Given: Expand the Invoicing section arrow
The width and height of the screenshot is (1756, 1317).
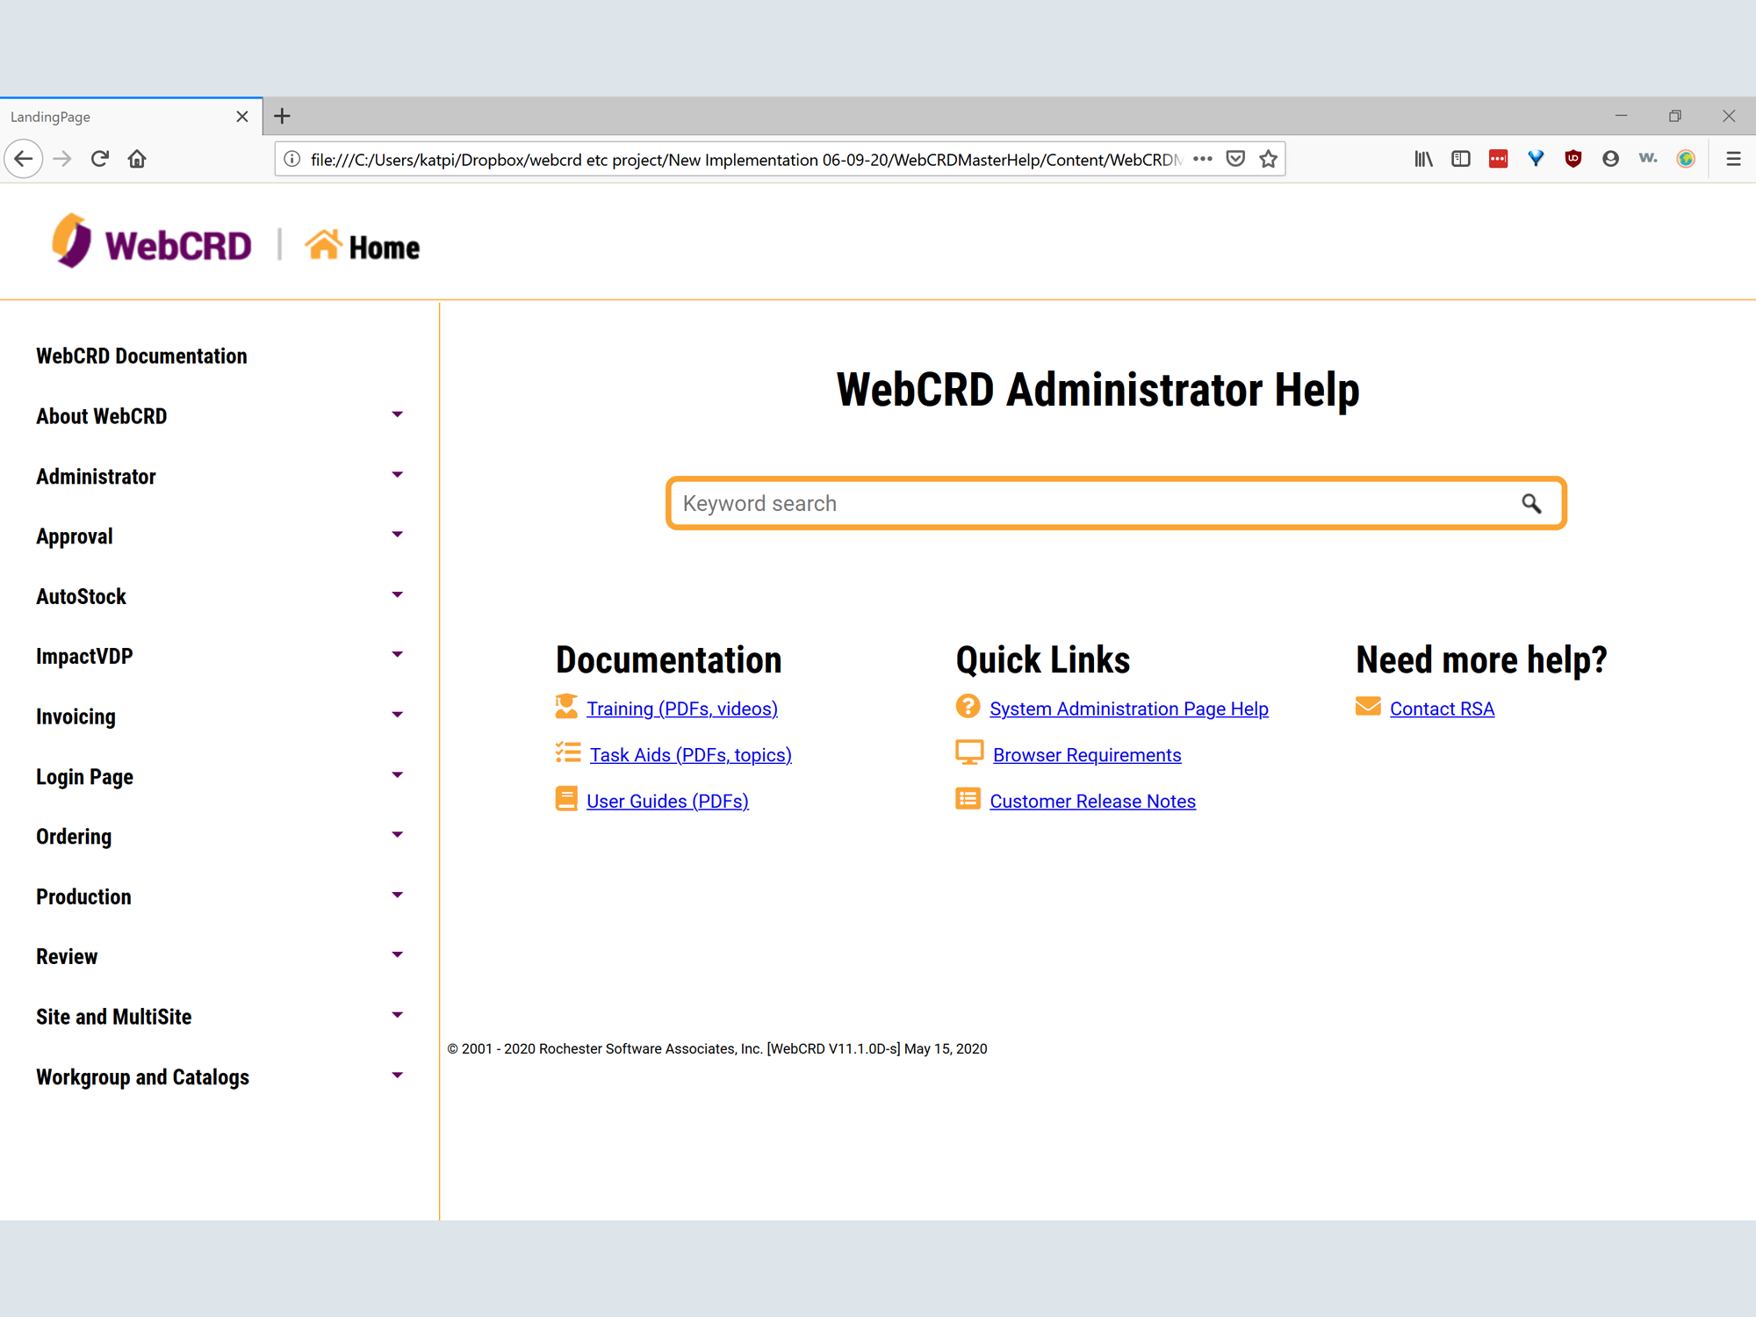Looking at the screenshot, I should pos(397,715).
